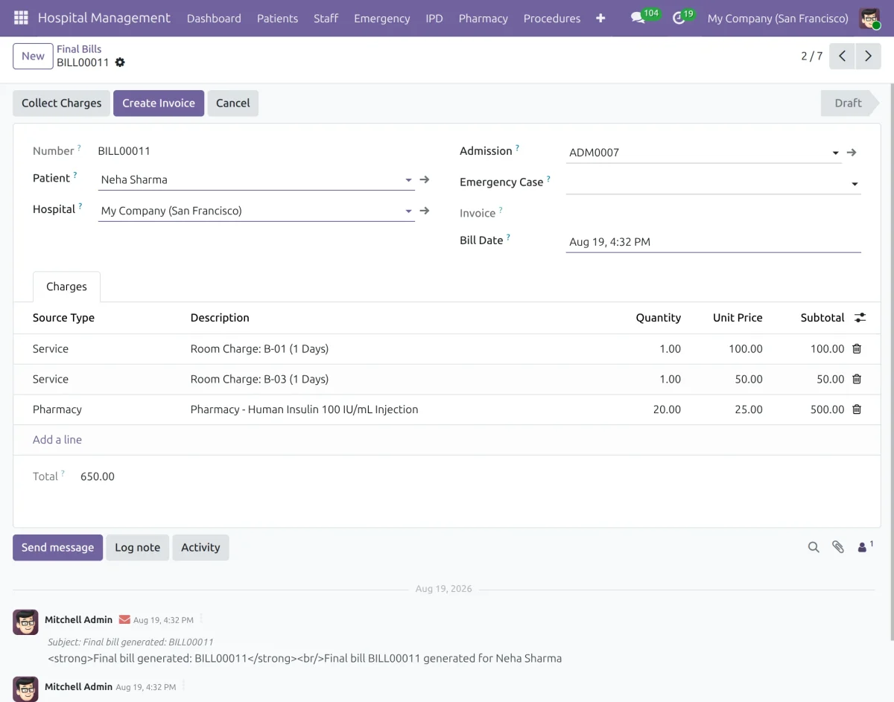Open the conversations icon showing 104 messages
The image size is (894, 702).
[638, 18]
